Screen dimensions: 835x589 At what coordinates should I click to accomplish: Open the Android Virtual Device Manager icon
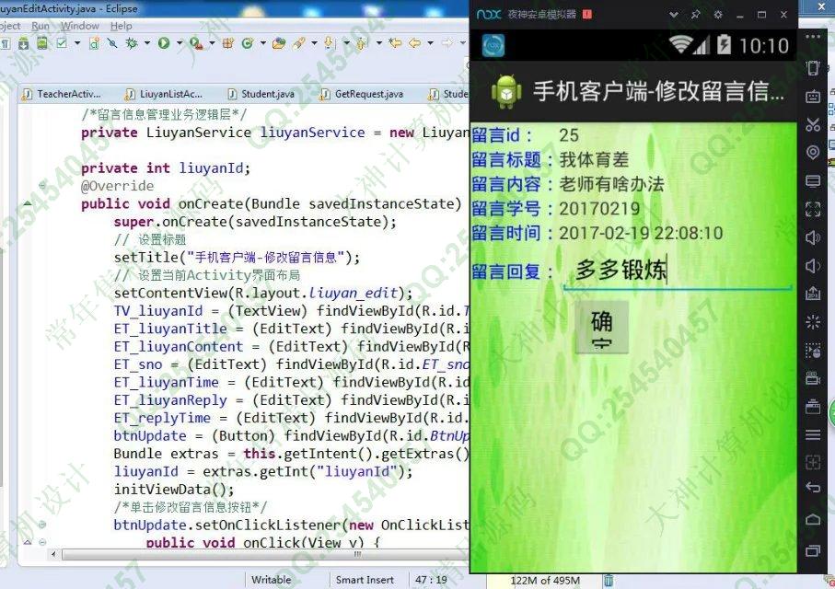click(42, 43)
